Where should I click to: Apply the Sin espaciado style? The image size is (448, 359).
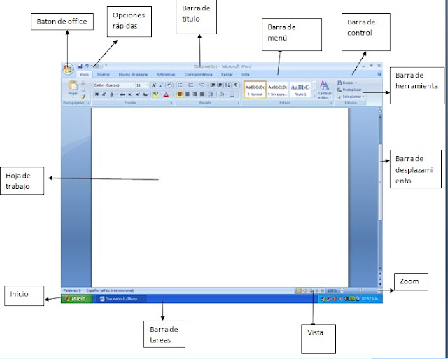pyautogui.click(x=277, y=90)
